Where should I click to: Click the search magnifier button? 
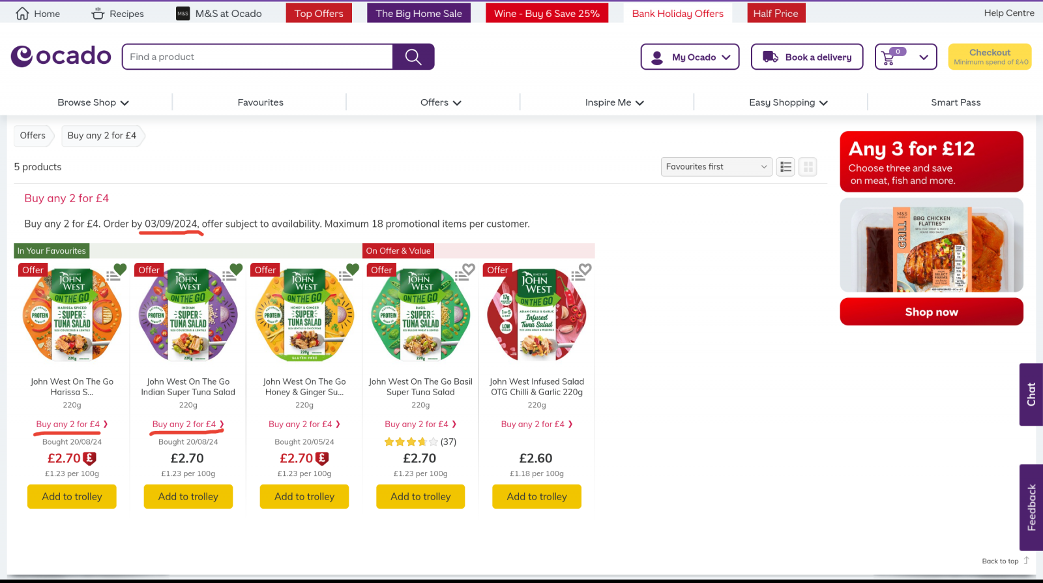(413, 57)
